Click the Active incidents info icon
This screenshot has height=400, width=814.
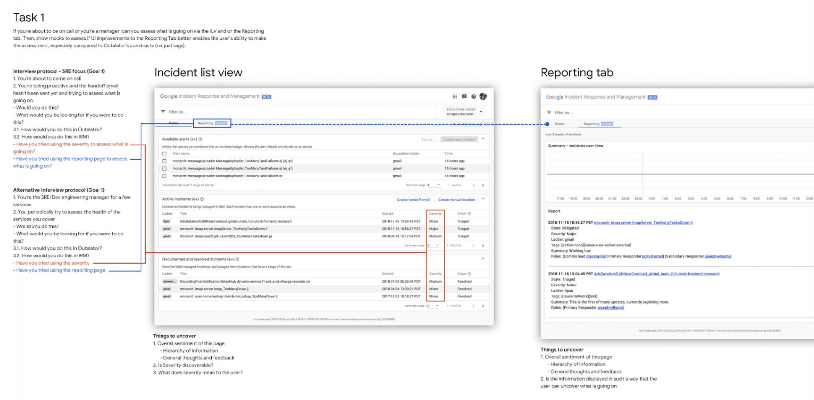click(x=202, y=199)
